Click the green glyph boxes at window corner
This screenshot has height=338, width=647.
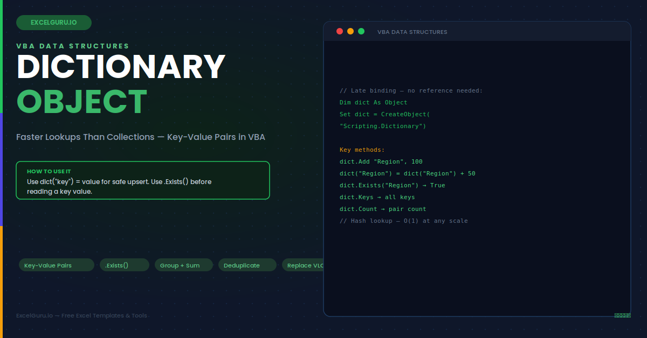pyautogui.click(x=622, y=315)
